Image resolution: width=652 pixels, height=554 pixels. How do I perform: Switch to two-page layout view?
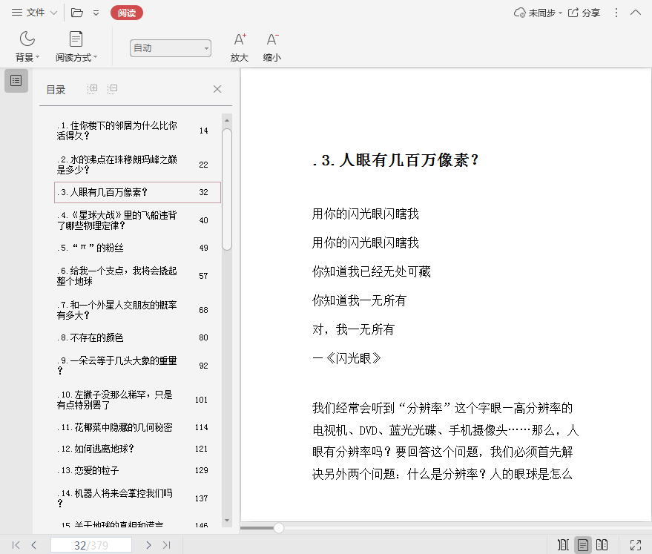point(602,545)
